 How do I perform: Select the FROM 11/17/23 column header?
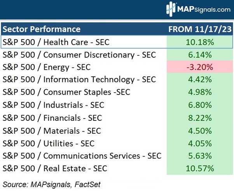(x=198, y=29)
